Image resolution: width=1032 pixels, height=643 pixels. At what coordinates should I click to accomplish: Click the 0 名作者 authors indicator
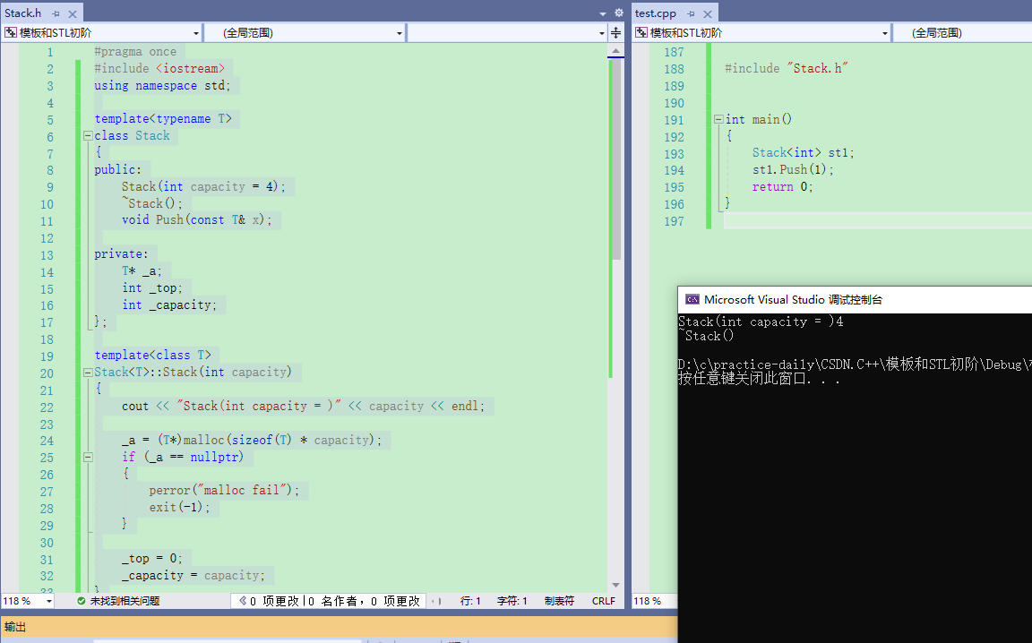click(x=333, y=601)
